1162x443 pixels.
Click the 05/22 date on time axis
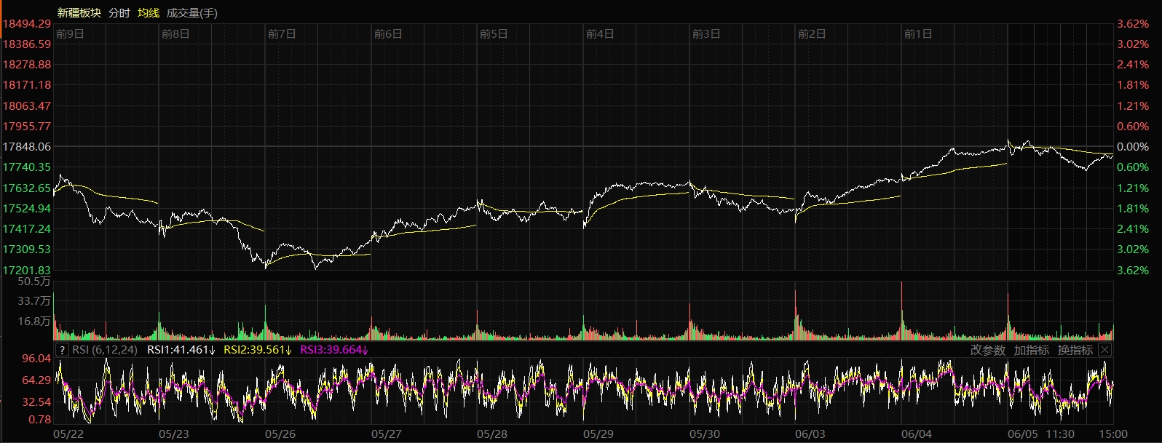pyautogui.click(x=68, y=434)
